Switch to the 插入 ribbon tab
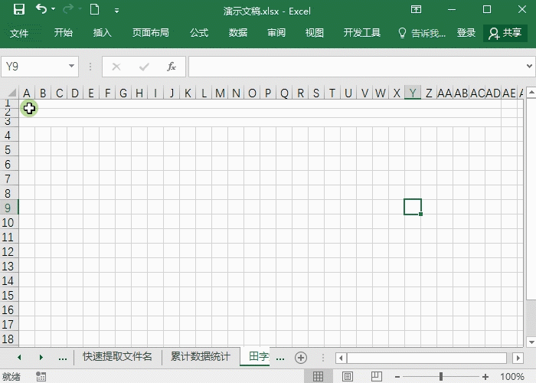 point(102,33)
